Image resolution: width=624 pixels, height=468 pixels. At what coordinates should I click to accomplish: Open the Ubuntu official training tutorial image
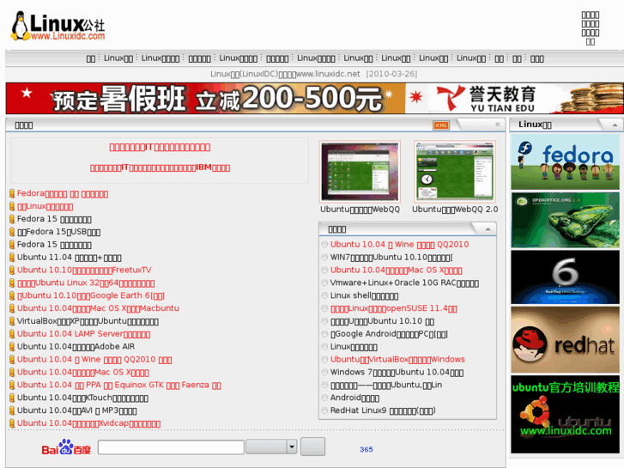point(565,414)
